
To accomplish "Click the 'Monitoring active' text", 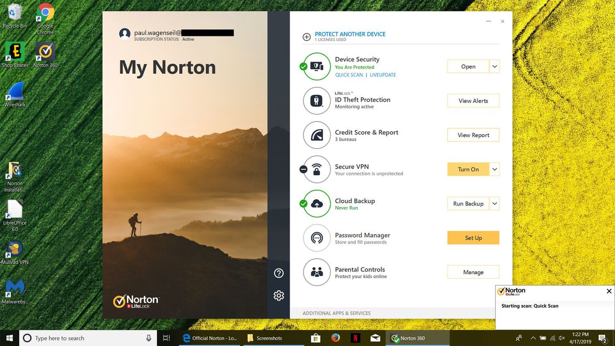I will tap(354, 107).
